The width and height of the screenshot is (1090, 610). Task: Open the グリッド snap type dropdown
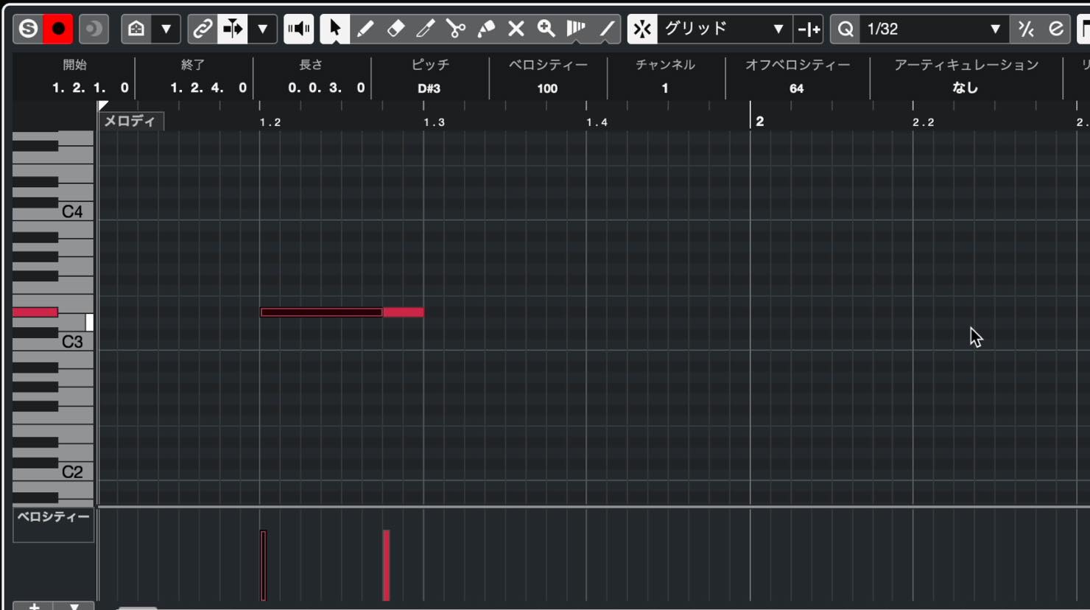725,29
